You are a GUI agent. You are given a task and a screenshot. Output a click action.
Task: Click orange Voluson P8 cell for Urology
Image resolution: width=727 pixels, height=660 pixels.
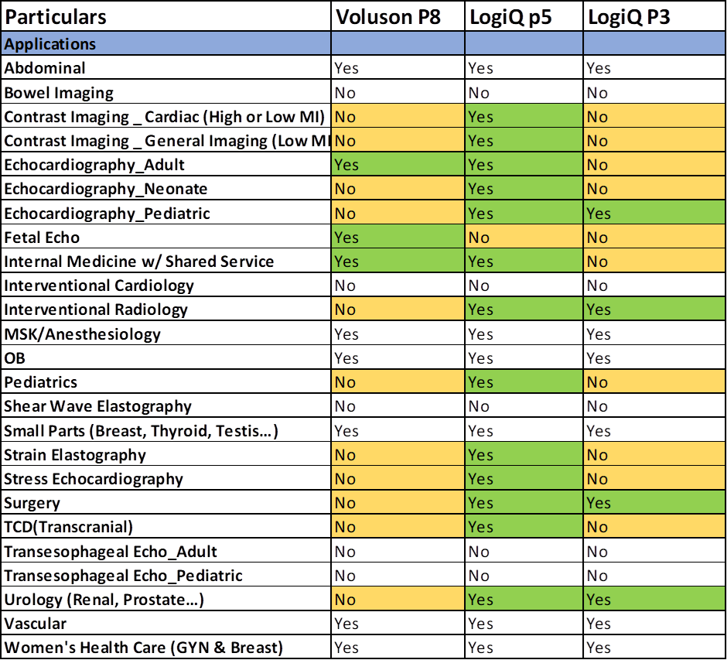pyautogui.click(x=398, y=599)
